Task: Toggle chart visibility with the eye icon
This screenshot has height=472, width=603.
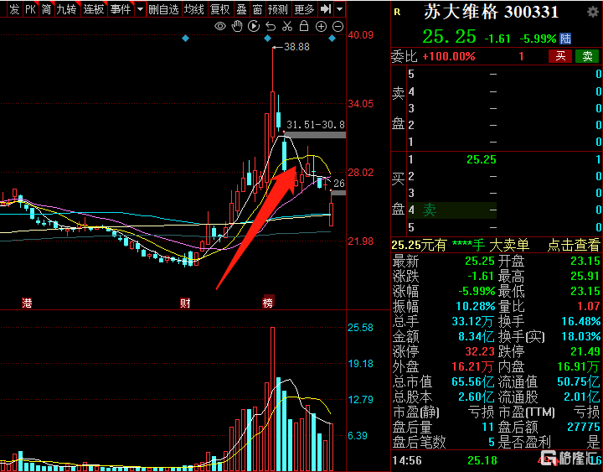Action: point(220,26)
